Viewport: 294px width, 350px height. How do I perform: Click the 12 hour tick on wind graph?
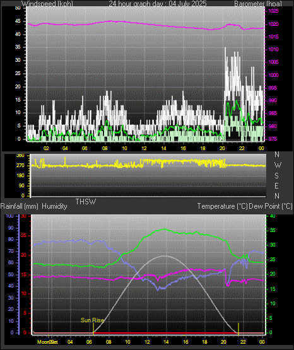coord(144,148)
